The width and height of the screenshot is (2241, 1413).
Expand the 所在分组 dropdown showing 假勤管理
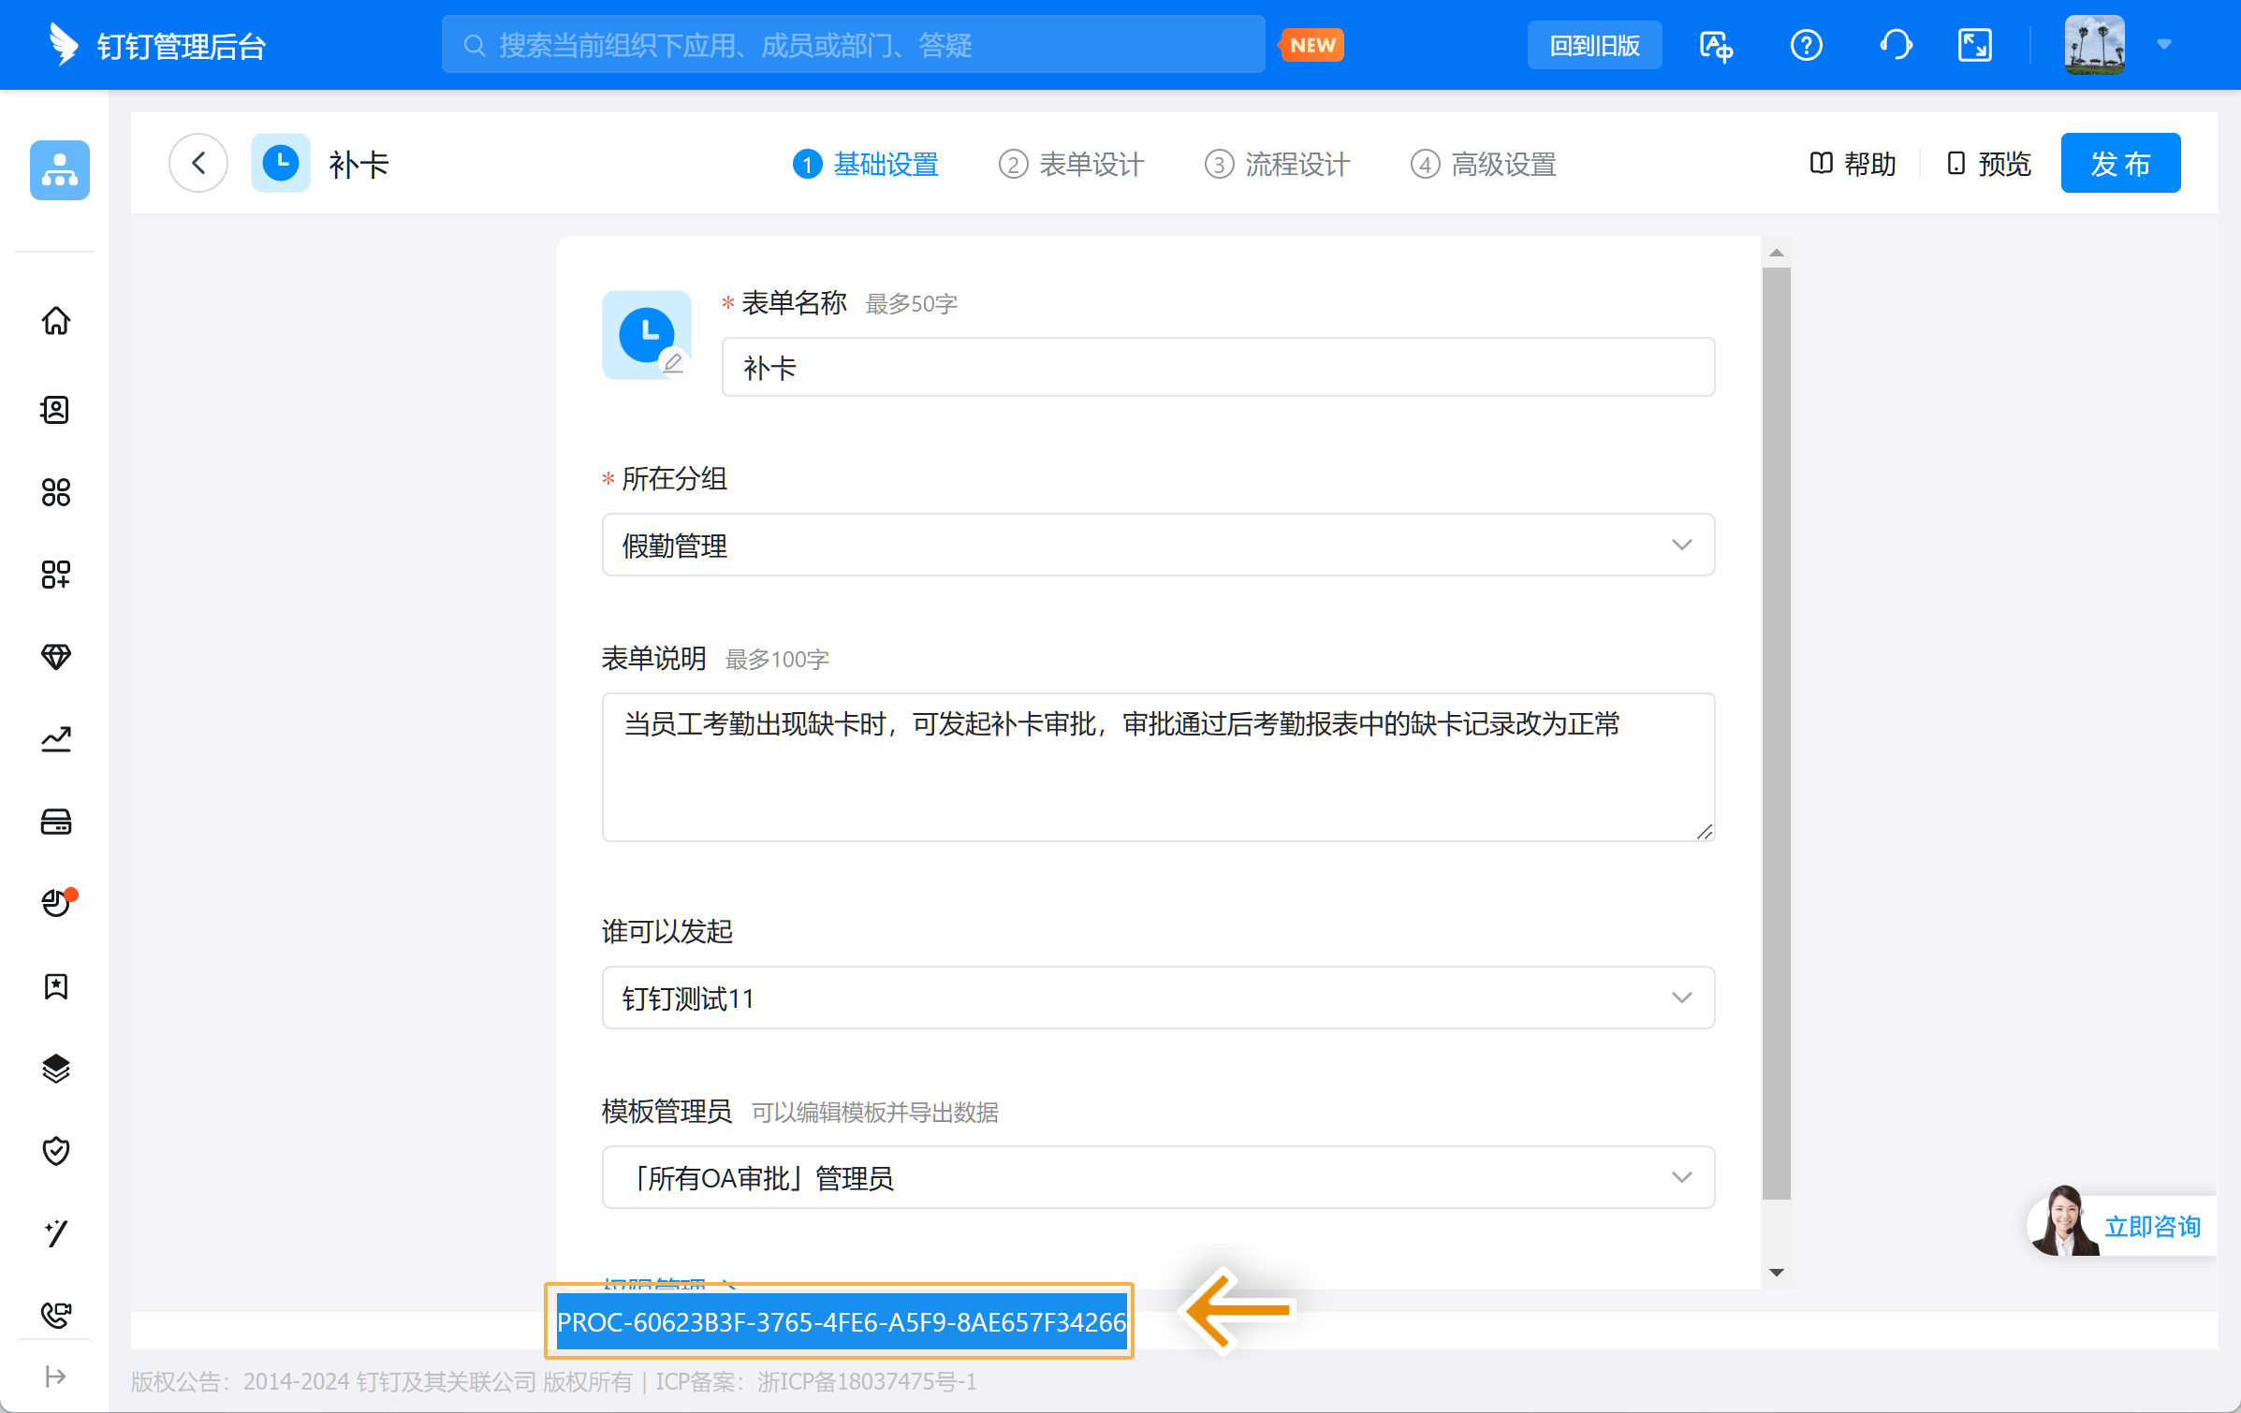point(1158,545)
